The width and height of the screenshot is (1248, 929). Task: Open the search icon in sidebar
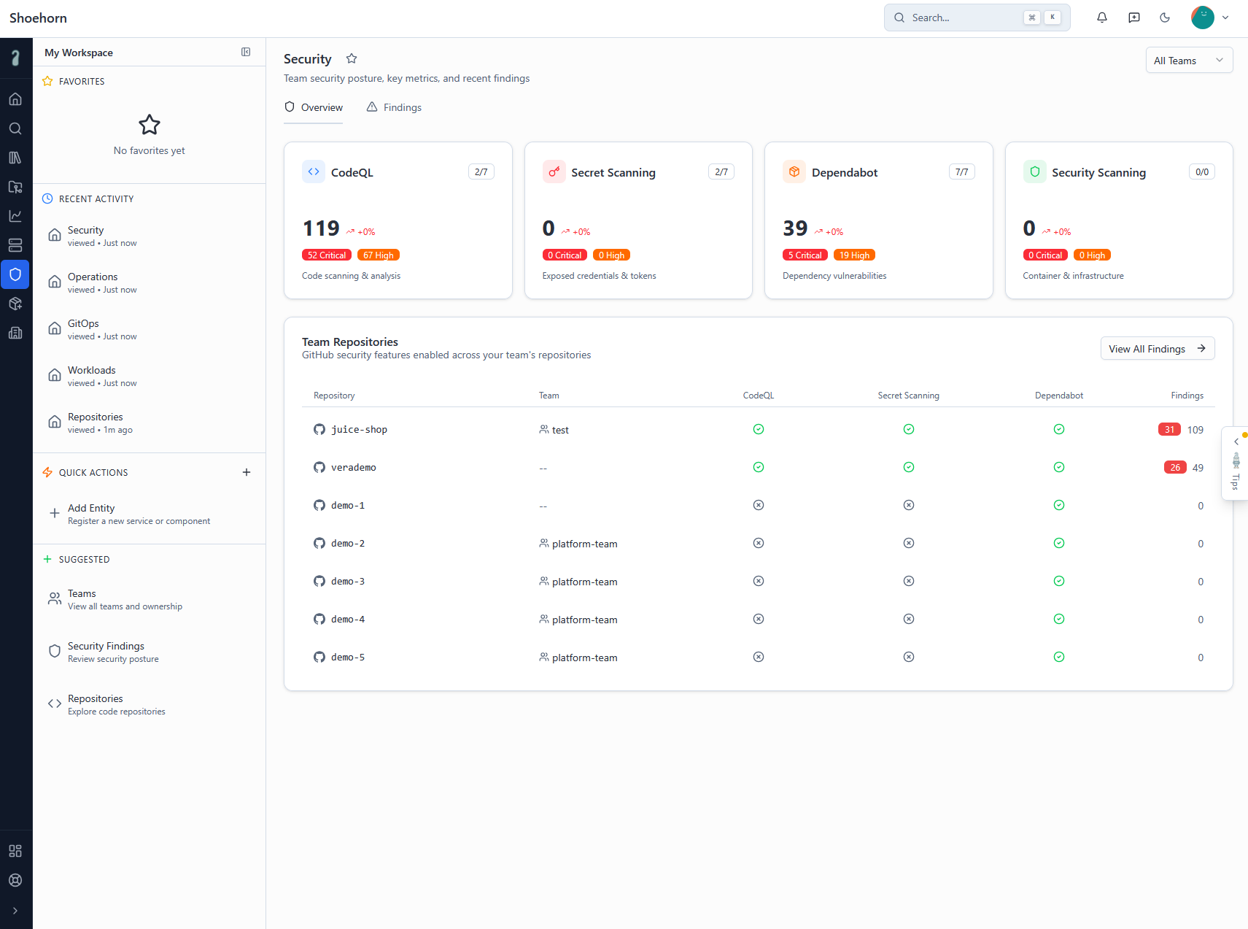coord(15,128)
